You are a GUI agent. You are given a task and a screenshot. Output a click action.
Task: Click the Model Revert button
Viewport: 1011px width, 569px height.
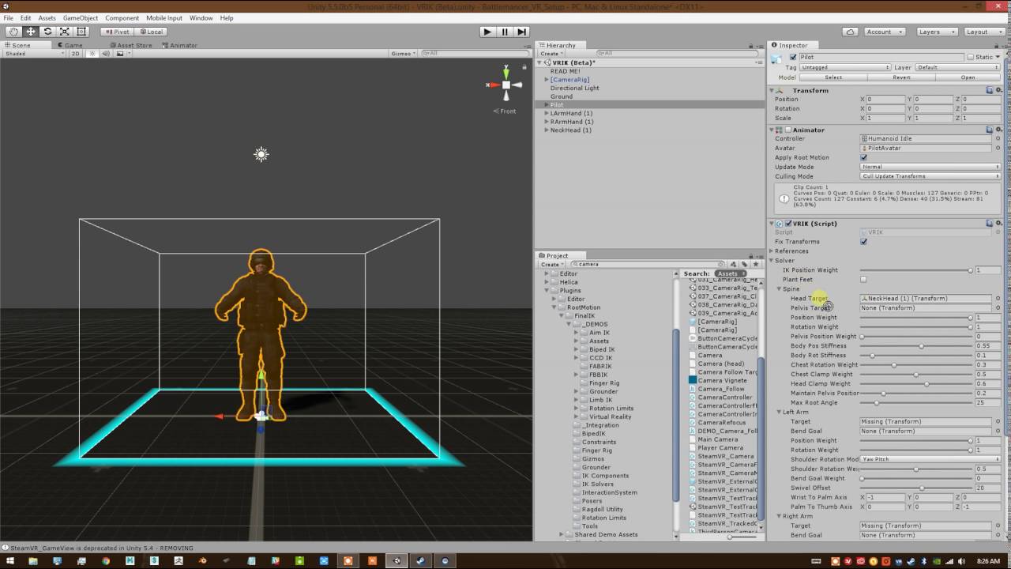[x=901, y=77]
